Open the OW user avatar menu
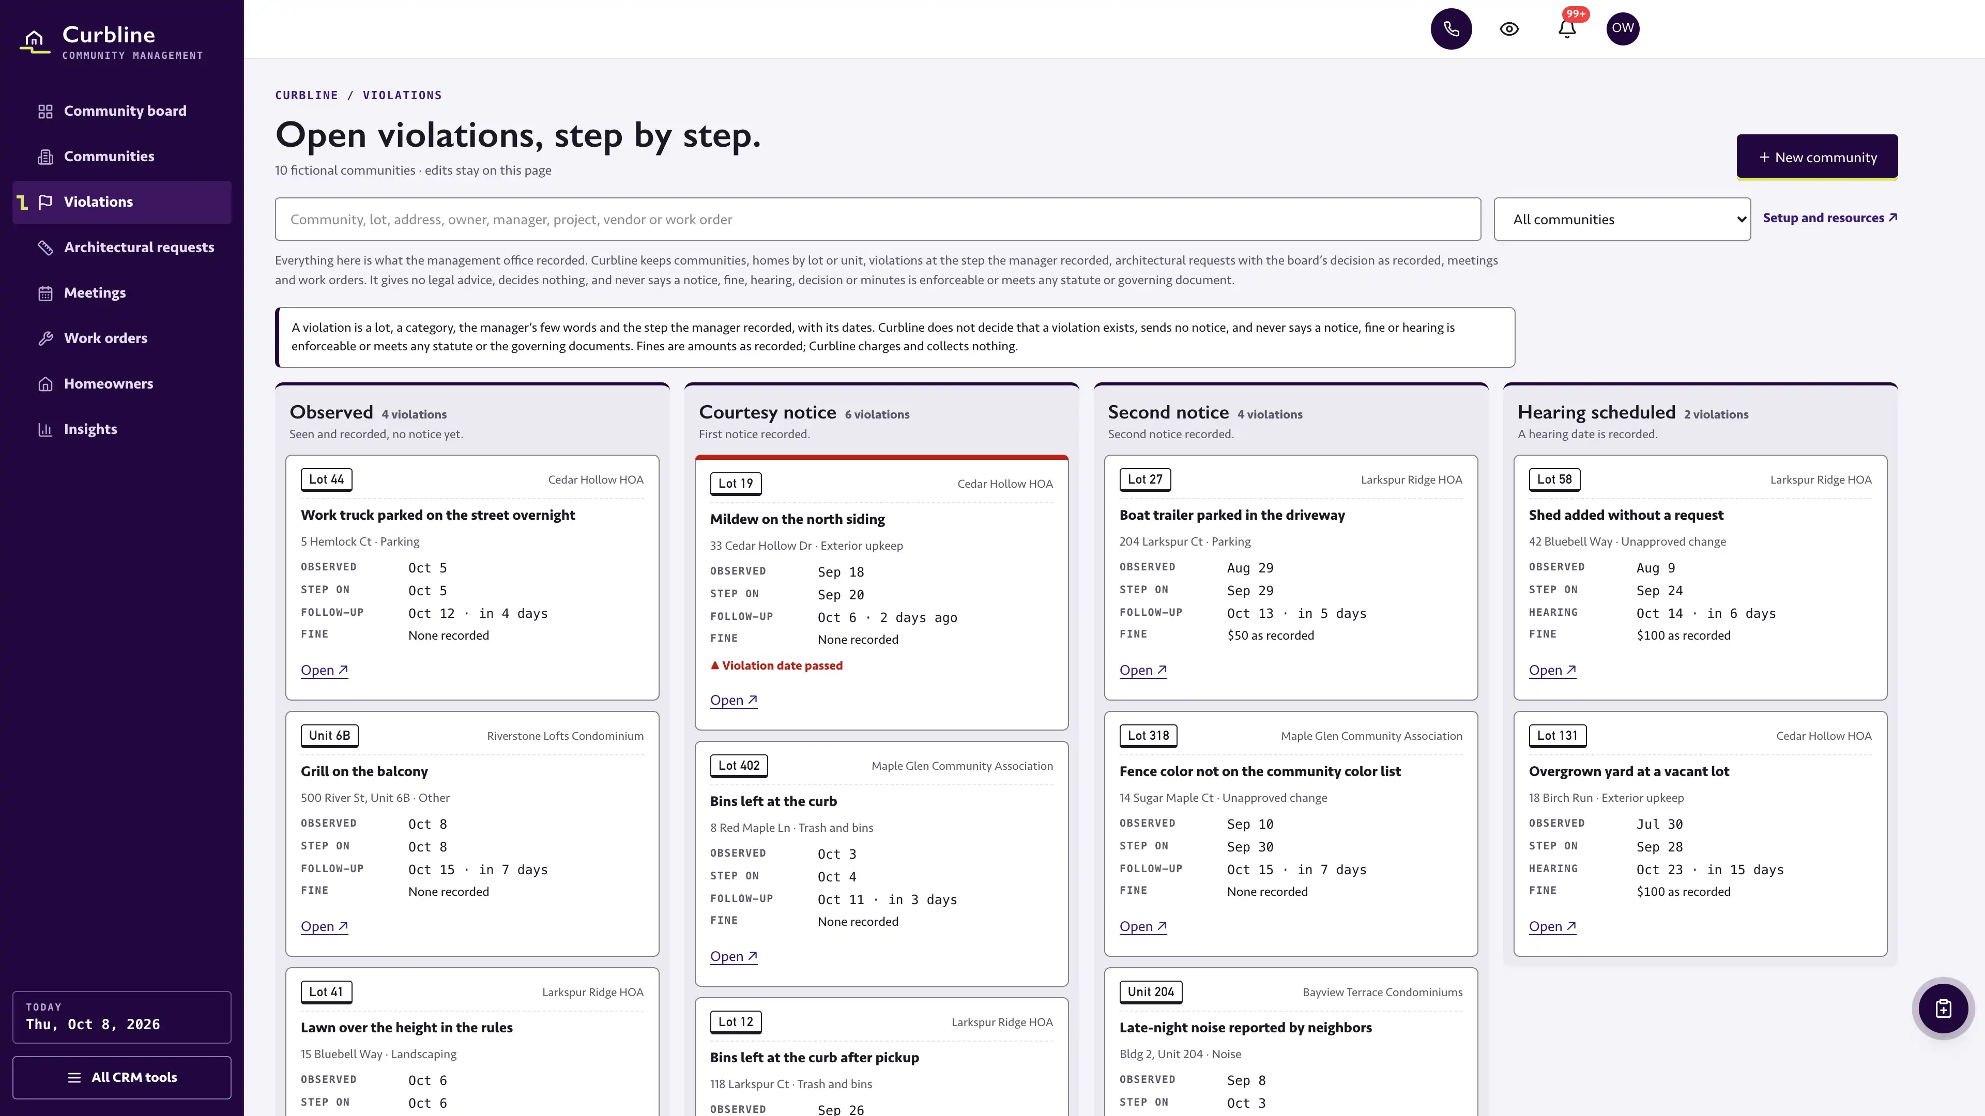Viewport: 1985px width, 1116px height. coord(1623,28)
